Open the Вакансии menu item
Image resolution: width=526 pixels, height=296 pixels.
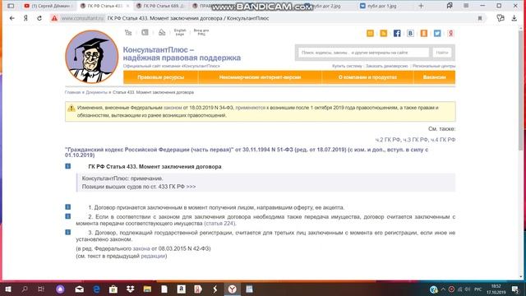(435, 77)
